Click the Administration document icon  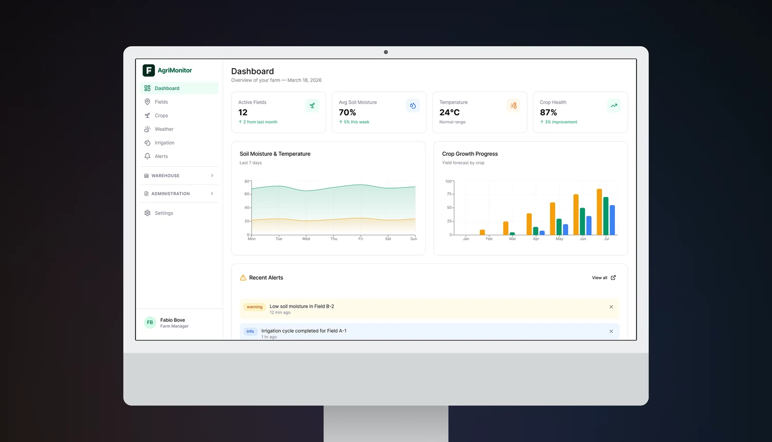[x=146, y=194]
